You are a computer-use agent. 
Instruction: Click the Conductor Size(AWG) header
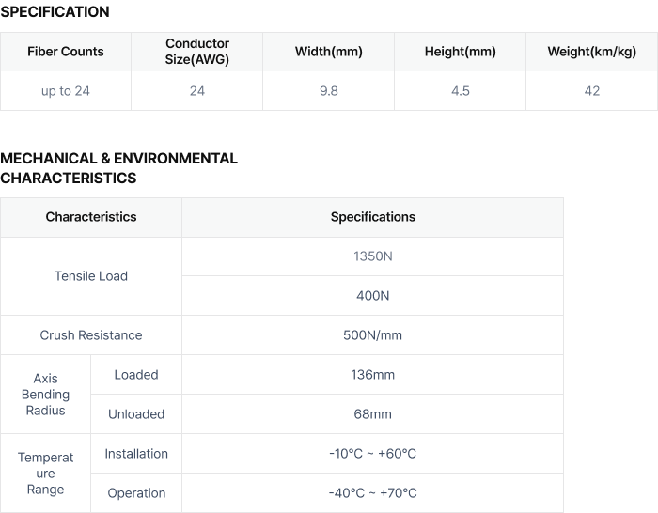tap(197, 52)
